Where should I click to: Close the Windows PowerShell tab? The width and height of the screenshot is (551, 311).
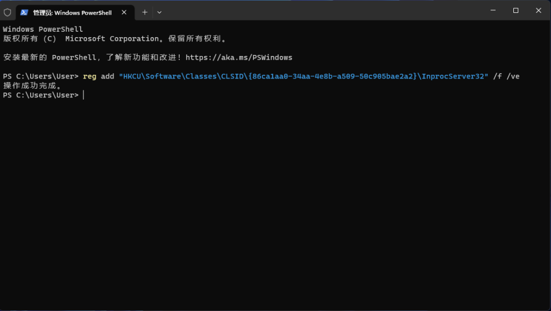coord(124,12)
